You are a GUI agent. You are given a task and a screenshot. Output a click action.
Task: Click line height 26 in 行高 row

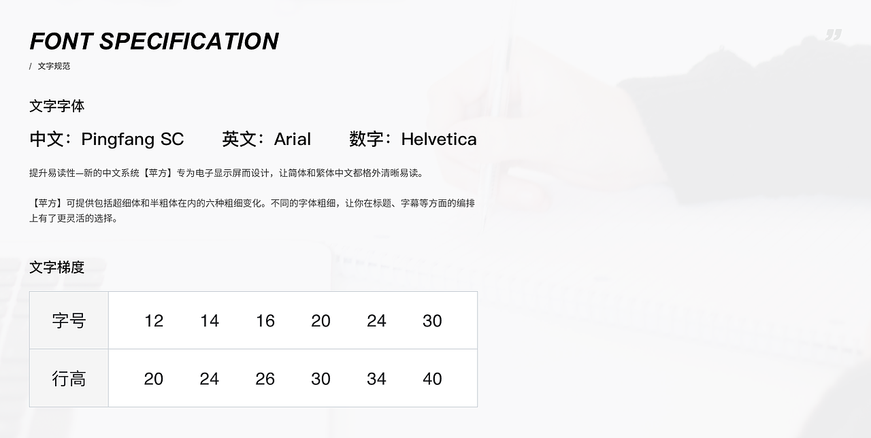(x=265, y=379)
